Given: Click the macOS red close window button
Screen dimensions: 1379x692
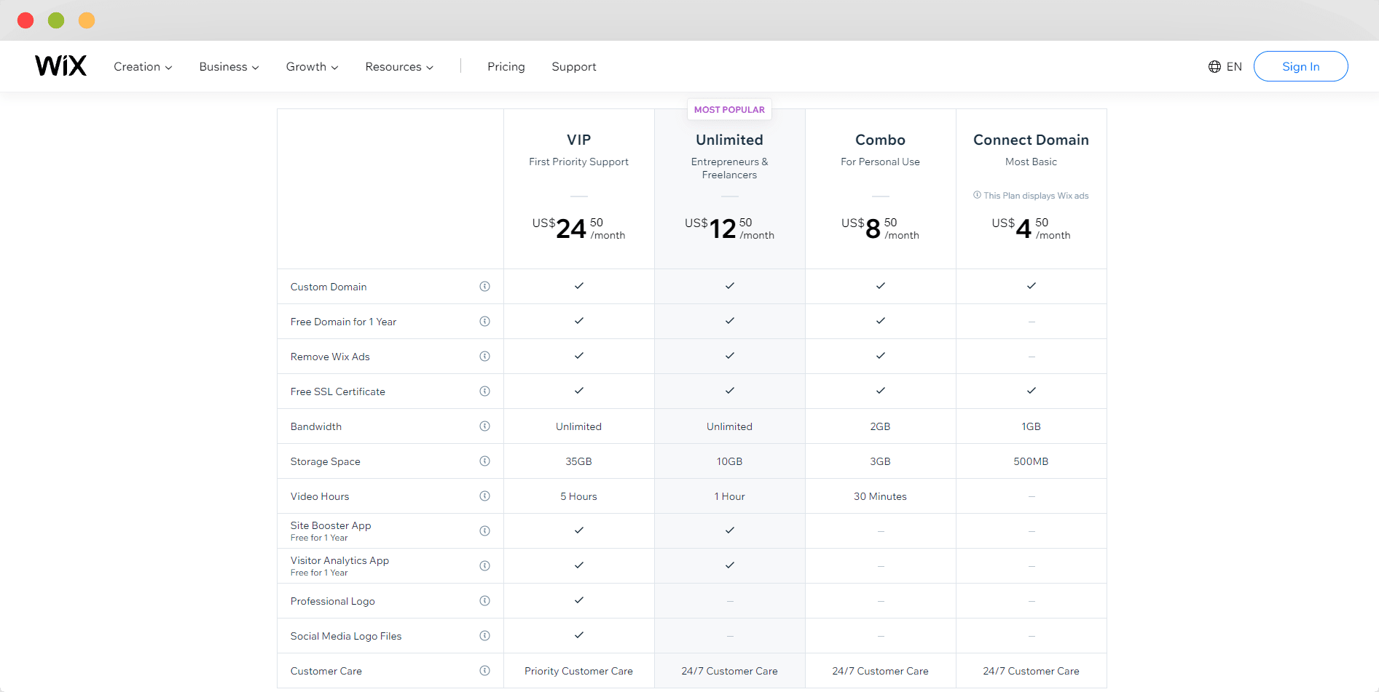Looking at the screenshot, I should tap(25, 20).
